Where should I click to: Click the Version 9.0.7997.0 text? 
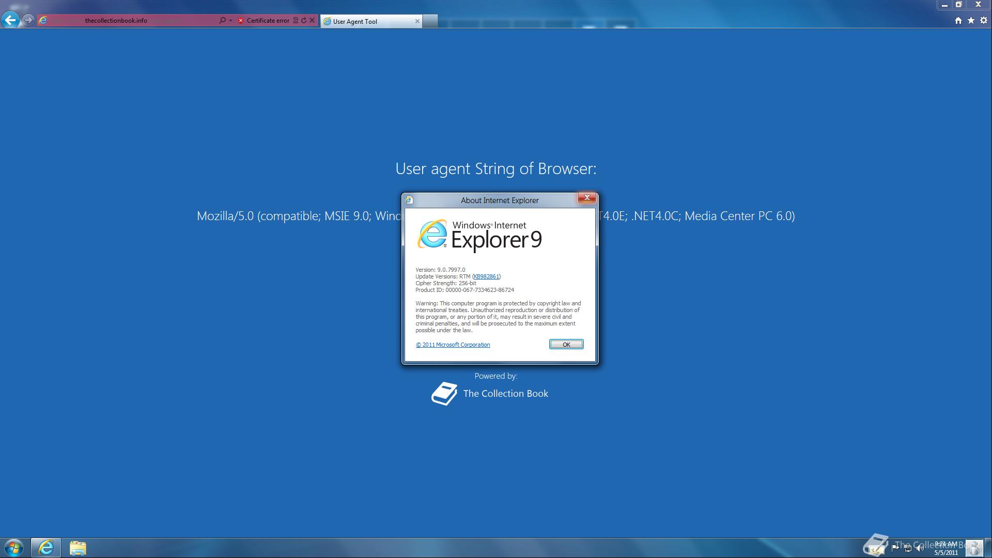point(440,270)
